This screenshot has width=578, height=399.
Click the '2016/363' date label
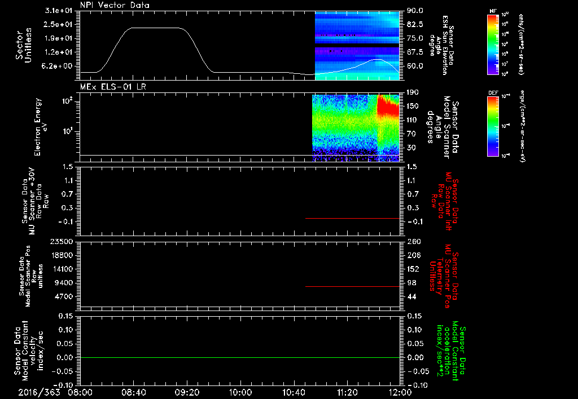tap(39, 392)
